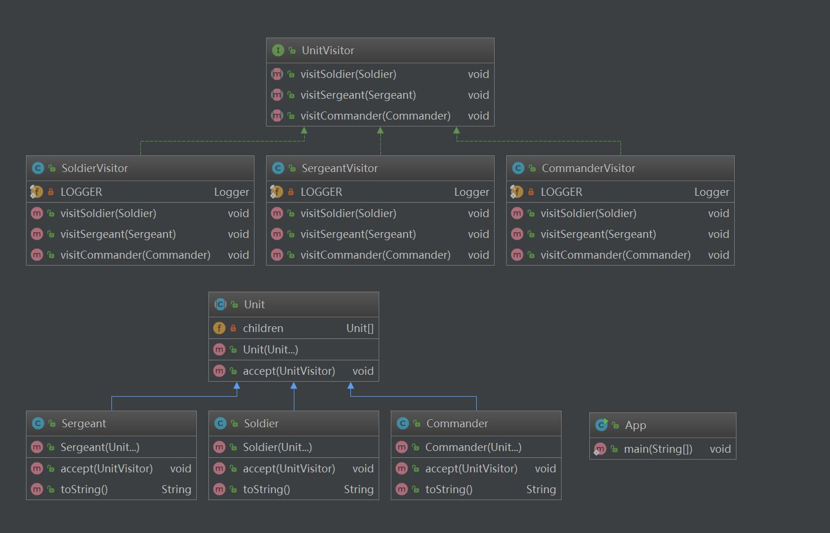Click method icon beside Unit(Unit...) constructor
The width and height of the screenshot is (830, 533).
(219, 349)
